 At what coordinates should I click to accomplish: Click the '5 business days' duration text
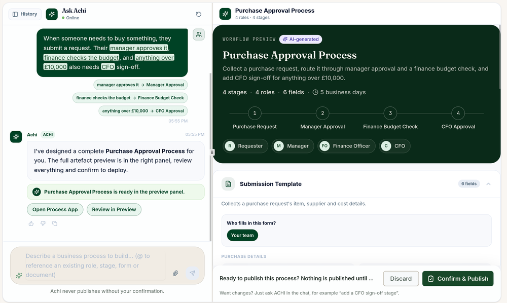click(x=339, y=92)
